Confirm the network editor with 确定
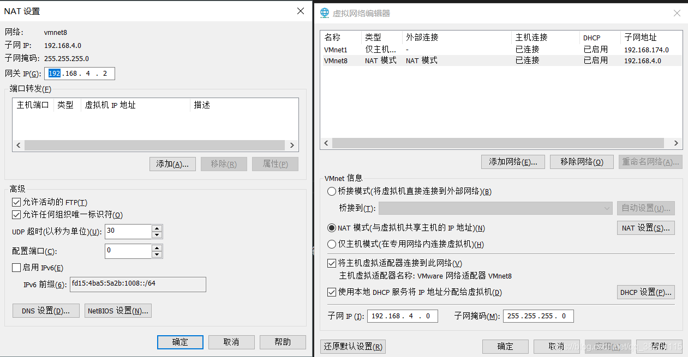 point(505,346)
